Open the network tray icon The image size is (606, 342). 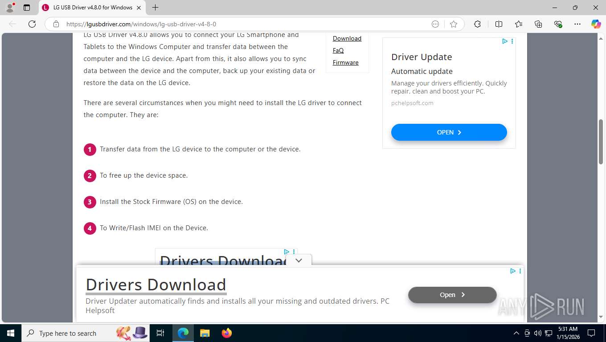point(549,333)
